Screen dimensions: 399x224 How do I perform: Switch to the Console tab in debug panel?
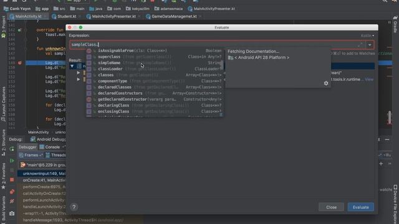tap(50, 147)
